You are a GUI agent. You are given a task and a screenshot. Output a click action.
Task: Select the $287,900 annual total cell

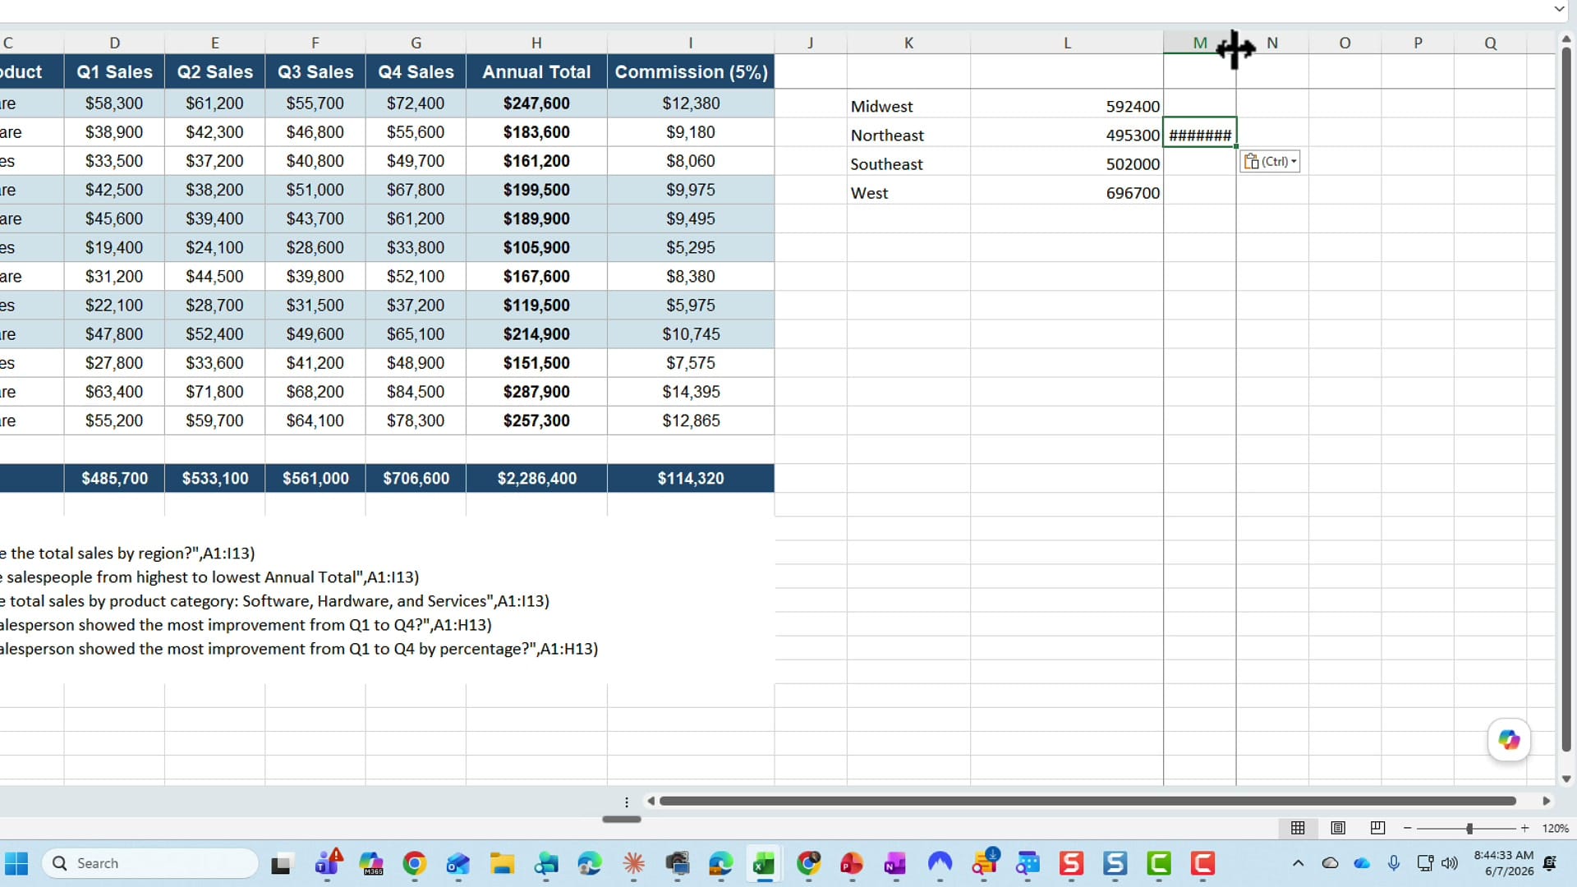pyautogui.click(x=536, y=392)
